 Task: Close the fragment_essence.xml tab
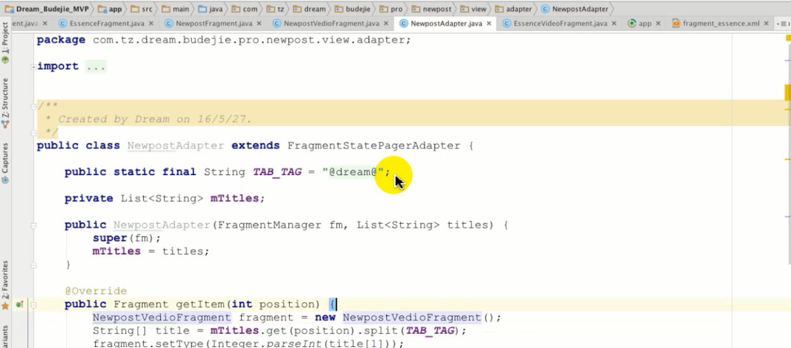click(x=766, y=23)
